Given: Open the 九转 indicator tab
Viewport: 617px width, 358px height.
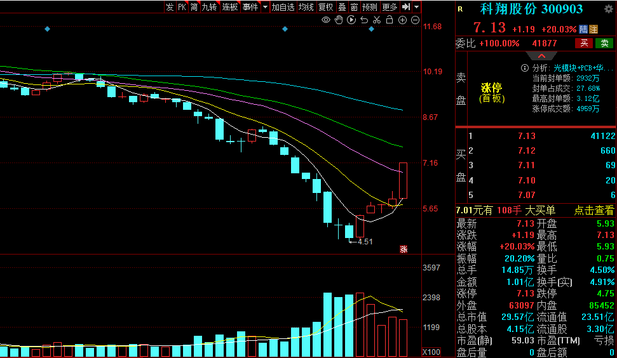Looking at the screenshot, I should pos(209,7).
